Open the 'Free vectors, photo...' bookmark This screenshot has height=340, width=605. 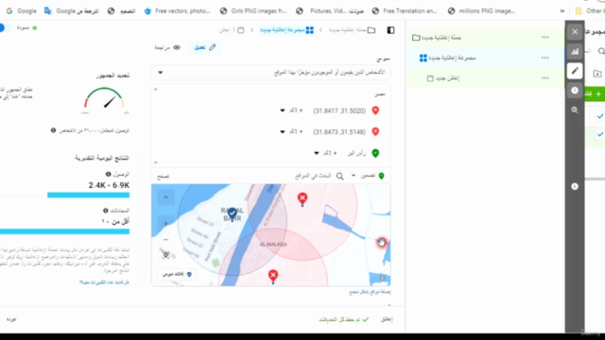click(x=177, y=10)
